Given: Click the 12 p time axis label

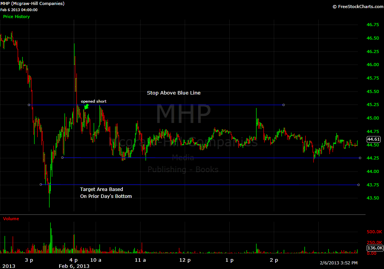Looking at the screenshot, I should [185, 260].
